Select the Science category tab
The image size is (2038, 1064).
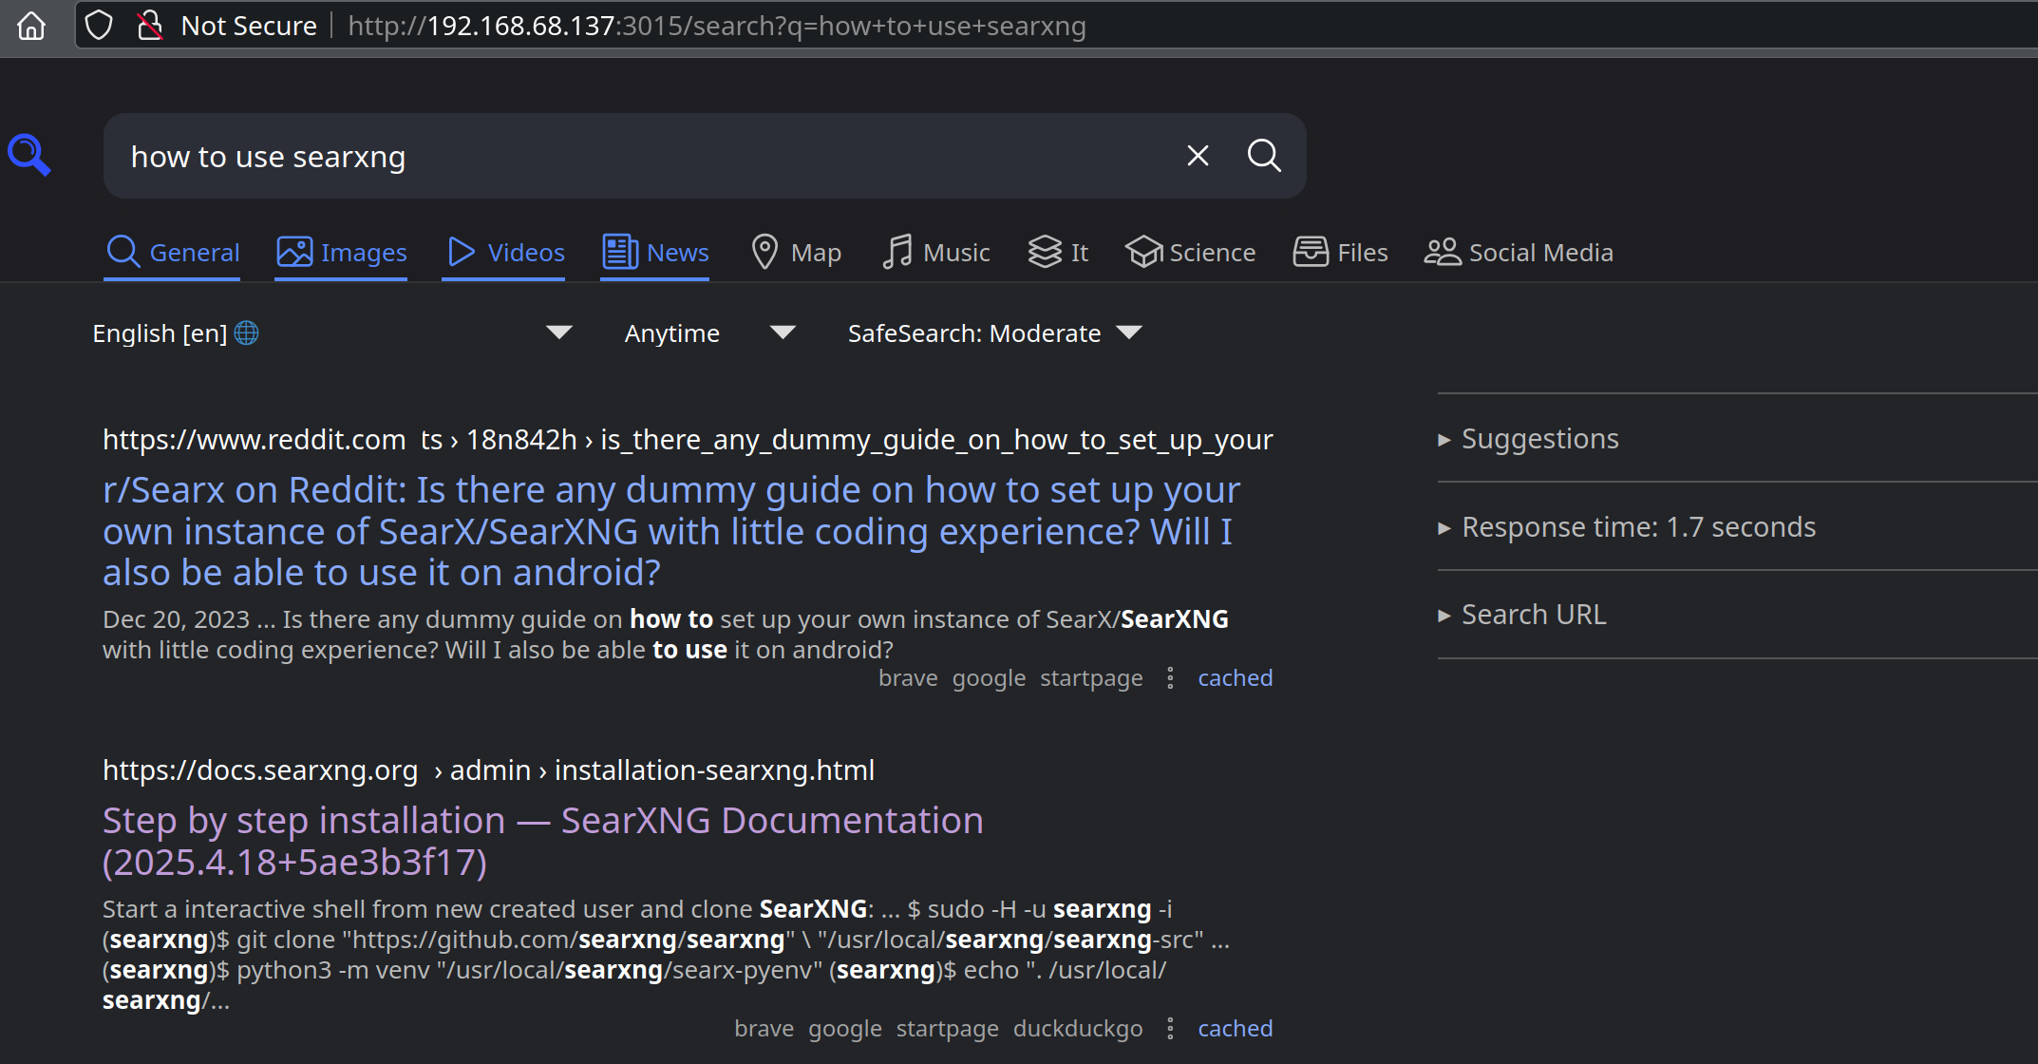[x=1190, y=253]
